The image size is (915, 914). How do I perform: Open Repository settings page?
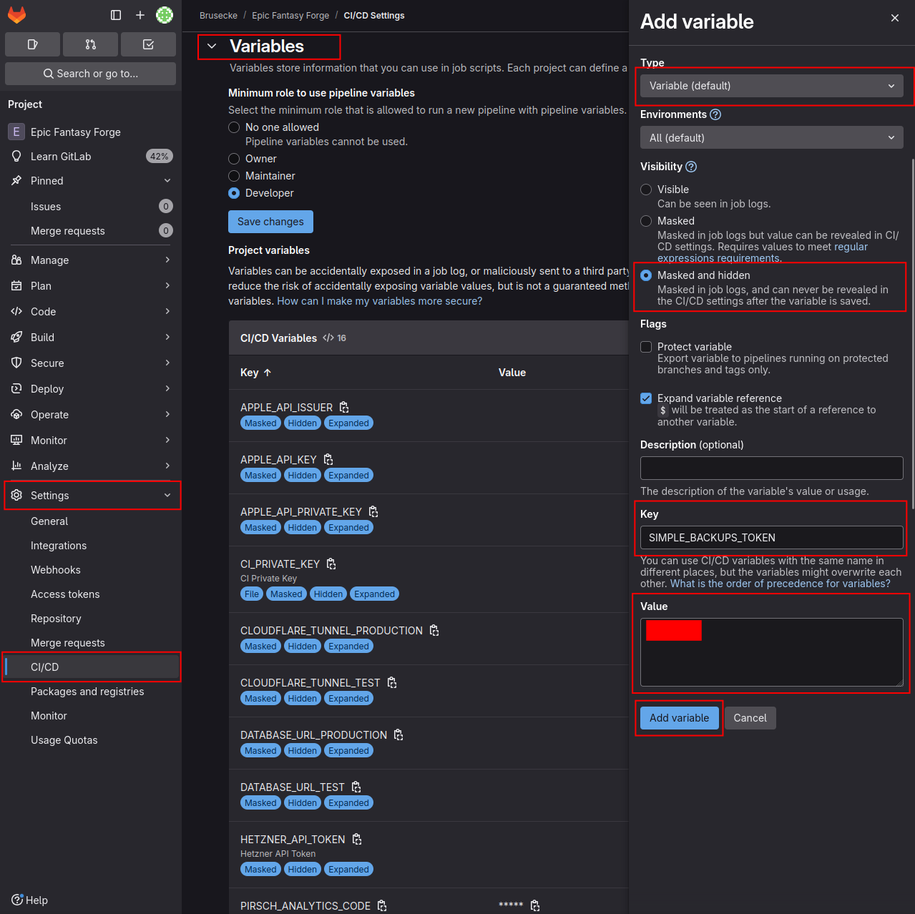point(91,619)
